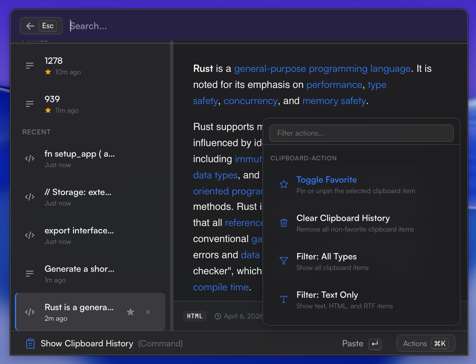476x364 pixels.
Task: Click the T icon for Text Only
Action: [x=284, y=299]
